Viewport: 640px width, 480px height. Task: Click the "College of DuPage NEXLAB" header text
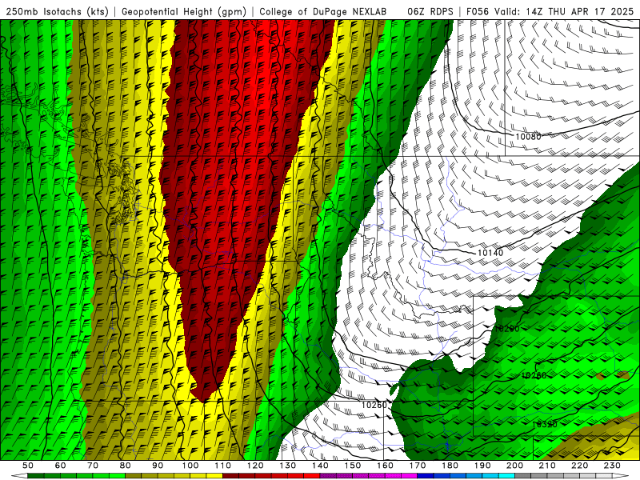pyautogui.click(x=322, y=11)
